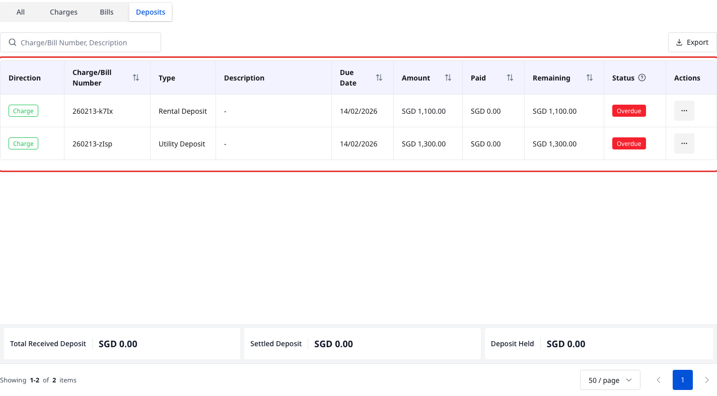Select page 1 in pagination
Image resolution: width=717 pixels, height=396 pixels.
[683, 380]
